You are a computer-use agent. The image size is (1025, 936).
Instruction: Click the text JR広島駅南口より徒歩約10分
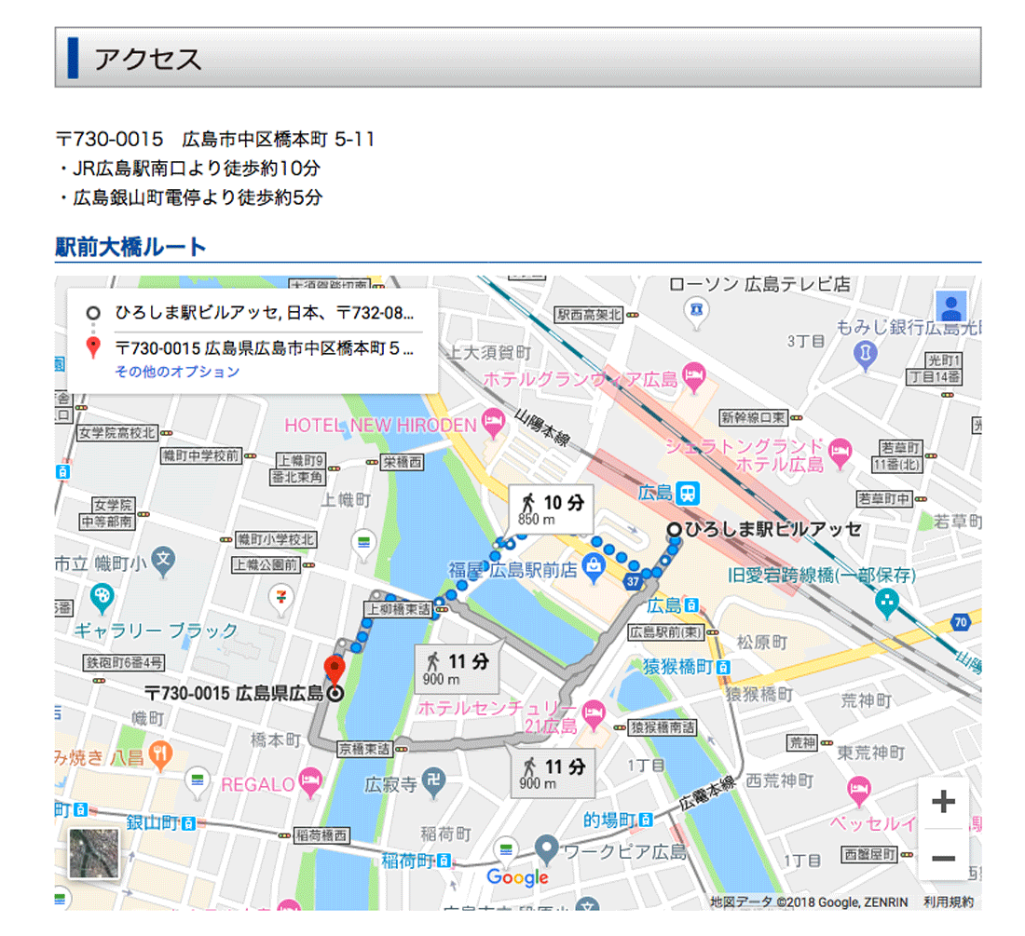[196, 169]
